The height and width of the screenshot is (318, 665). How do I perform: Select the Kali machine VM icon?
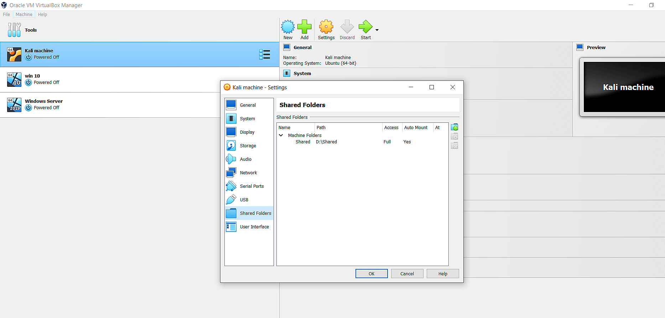[14, 54]
